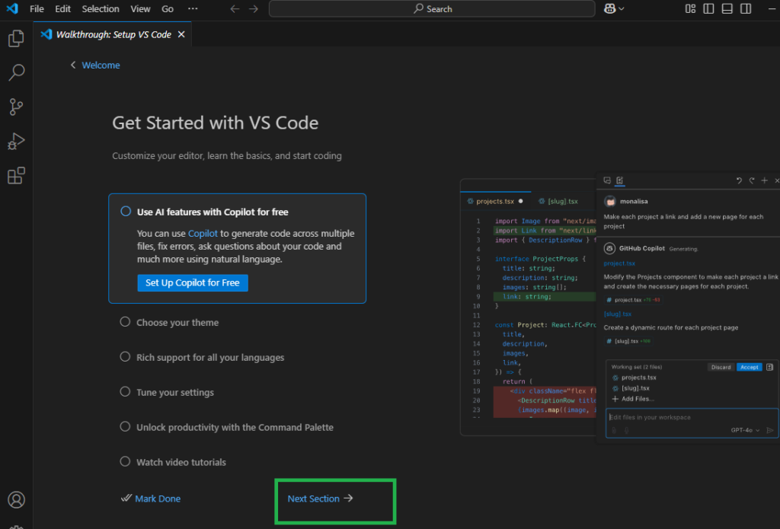Open the Copilot dropdown in title bar
Viewport: 780px width, 529px height.
point(614,9)
